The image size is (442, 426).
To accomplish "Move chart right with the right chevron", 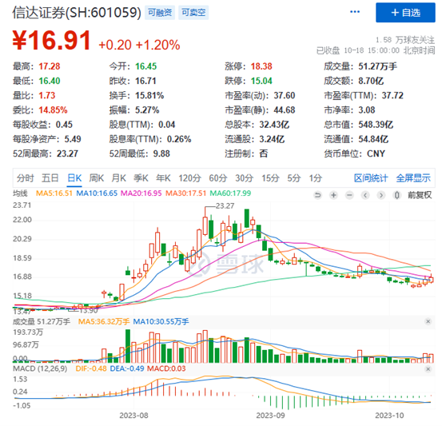I will [381, 195].
